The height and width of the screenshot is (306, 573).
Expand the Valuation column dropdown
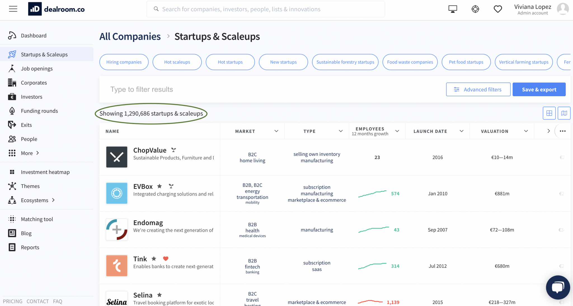pyautogui.click(x=526, y=131)
